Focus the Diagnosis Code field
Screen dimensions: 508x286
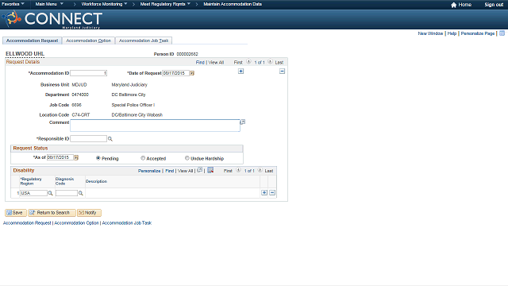[67, 193]
